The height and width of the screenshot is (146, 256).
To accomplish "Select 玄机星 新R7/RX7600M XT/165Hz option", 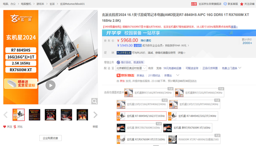I will click(188, 128).
